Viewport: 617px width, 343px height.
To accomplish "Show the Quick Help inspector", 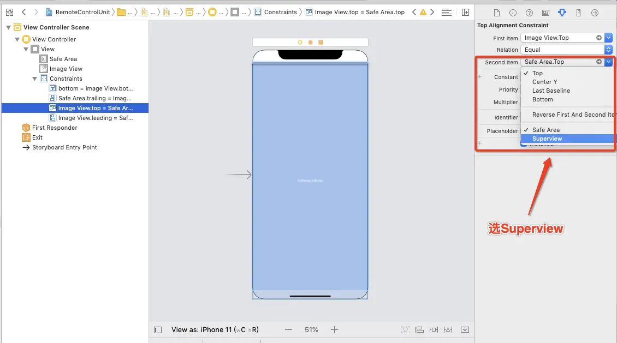I will click(x=529, y=13).
